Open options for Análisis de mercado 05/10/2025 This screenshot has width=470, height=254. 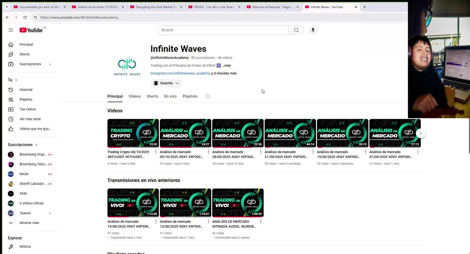pos(208,152)
